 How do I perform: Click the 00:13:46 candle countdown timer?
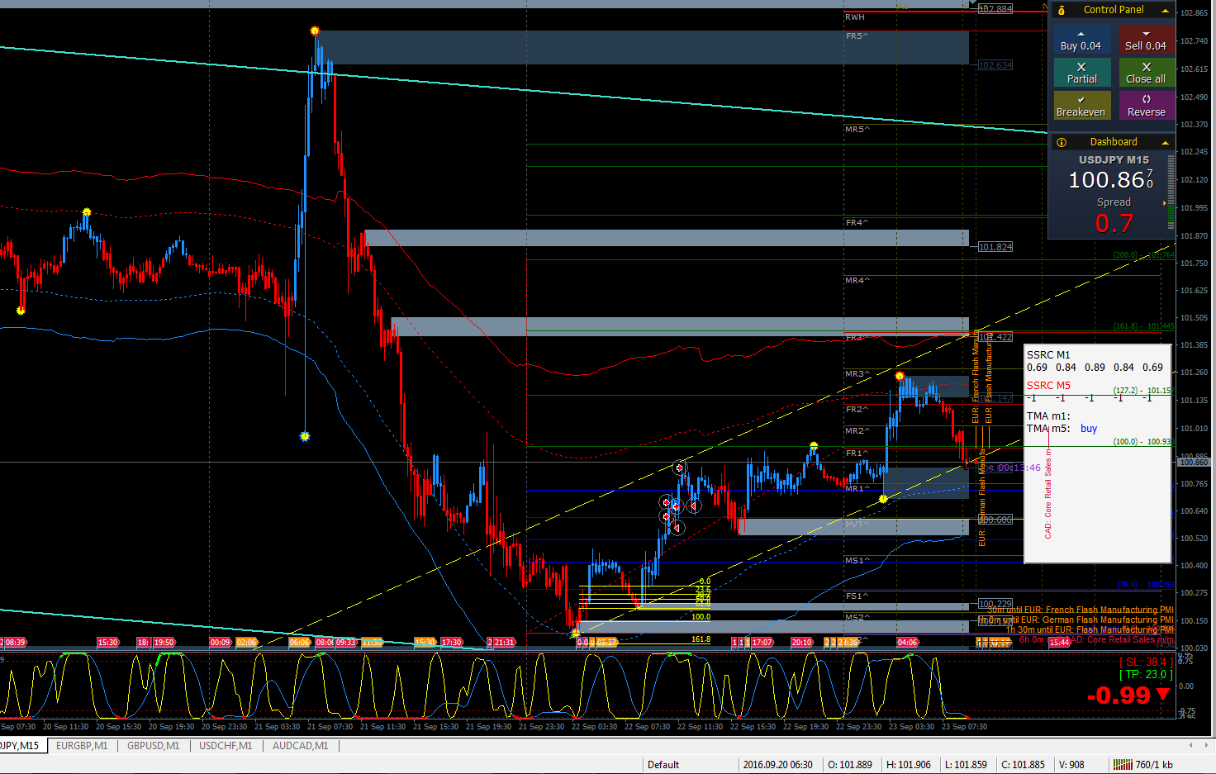tap(1019, 468)
